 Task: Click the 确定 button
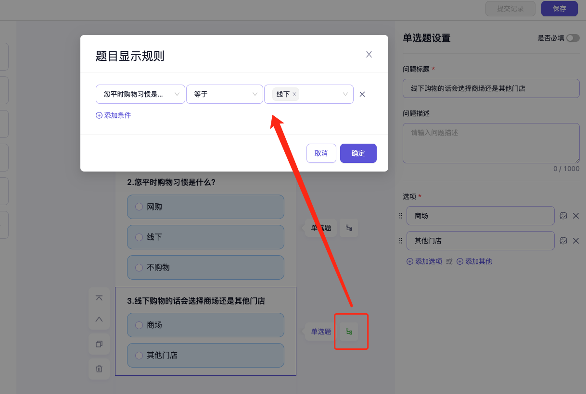click(x=358, y=153)
